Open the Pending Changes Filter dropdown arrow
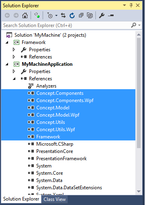The image size is (145, 205). click(x=56, y=15)
